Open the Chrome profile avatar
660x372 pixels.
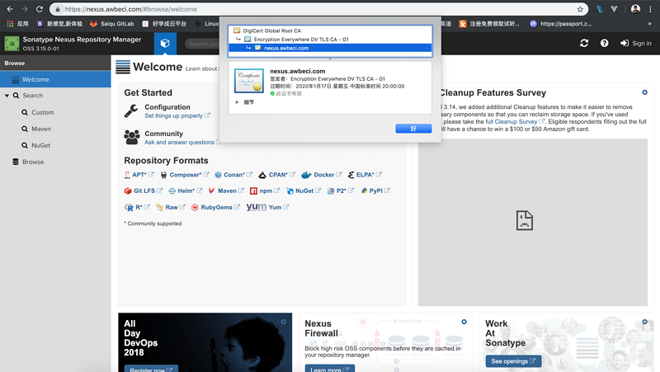coord(635,9)
